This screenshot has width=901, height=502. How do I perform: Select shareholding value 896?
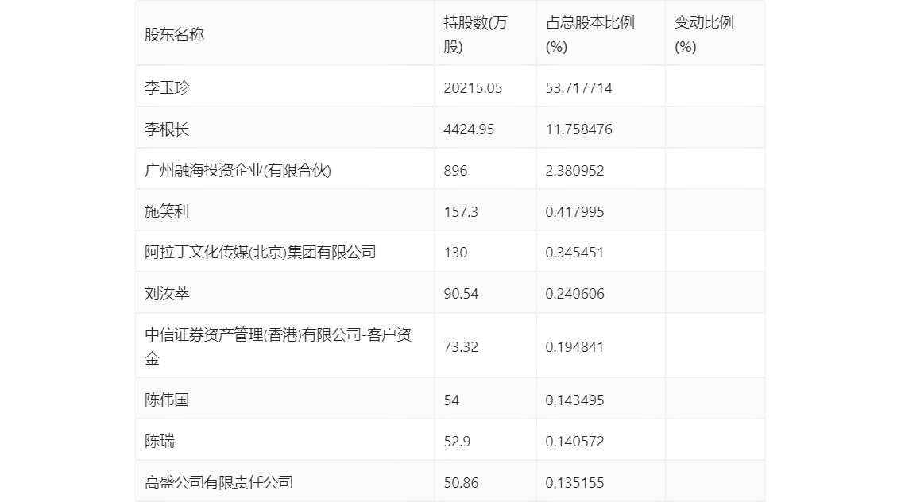click(456, 171)
